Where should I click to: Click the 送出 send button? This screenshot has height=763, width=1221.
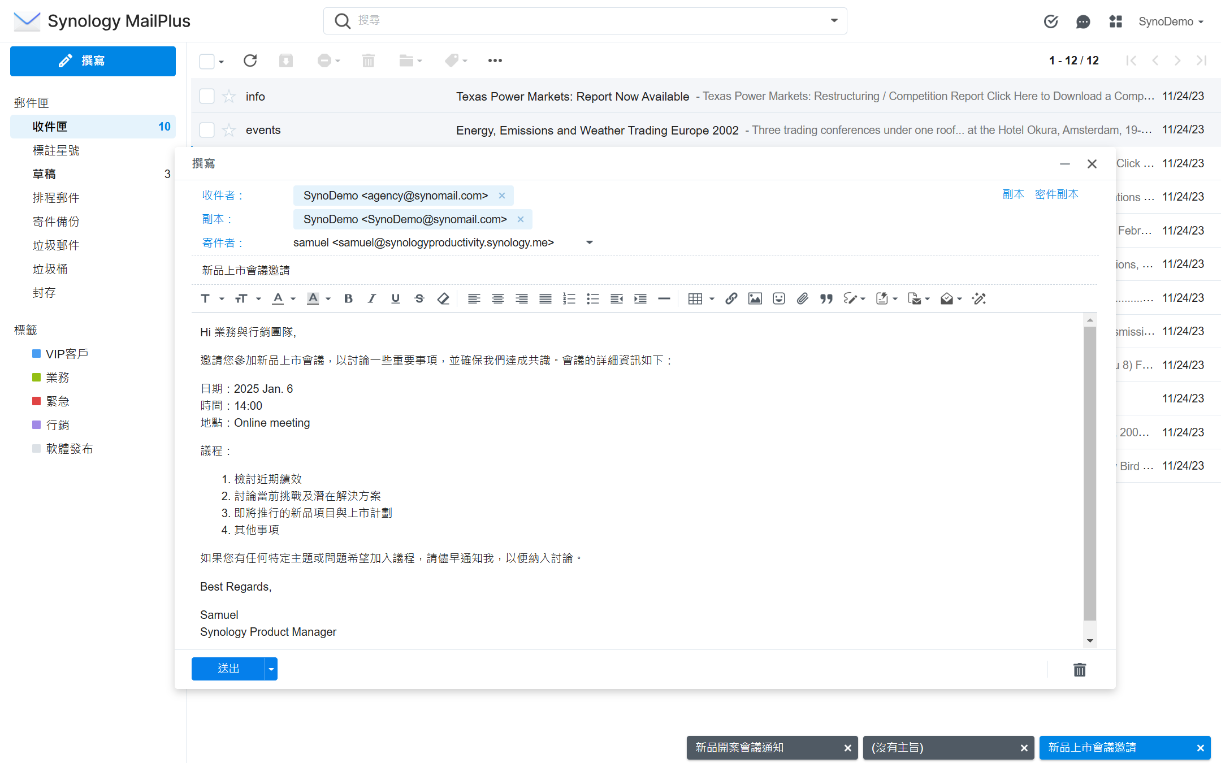(228, 669)
